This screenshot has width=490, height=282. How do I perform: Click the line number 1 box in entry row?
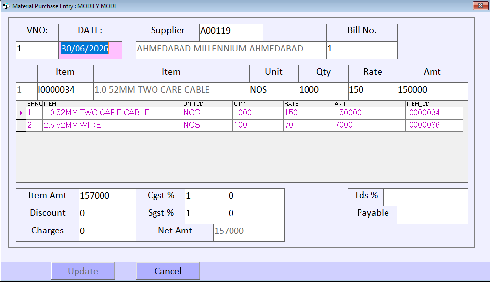[x=26, y=91]
